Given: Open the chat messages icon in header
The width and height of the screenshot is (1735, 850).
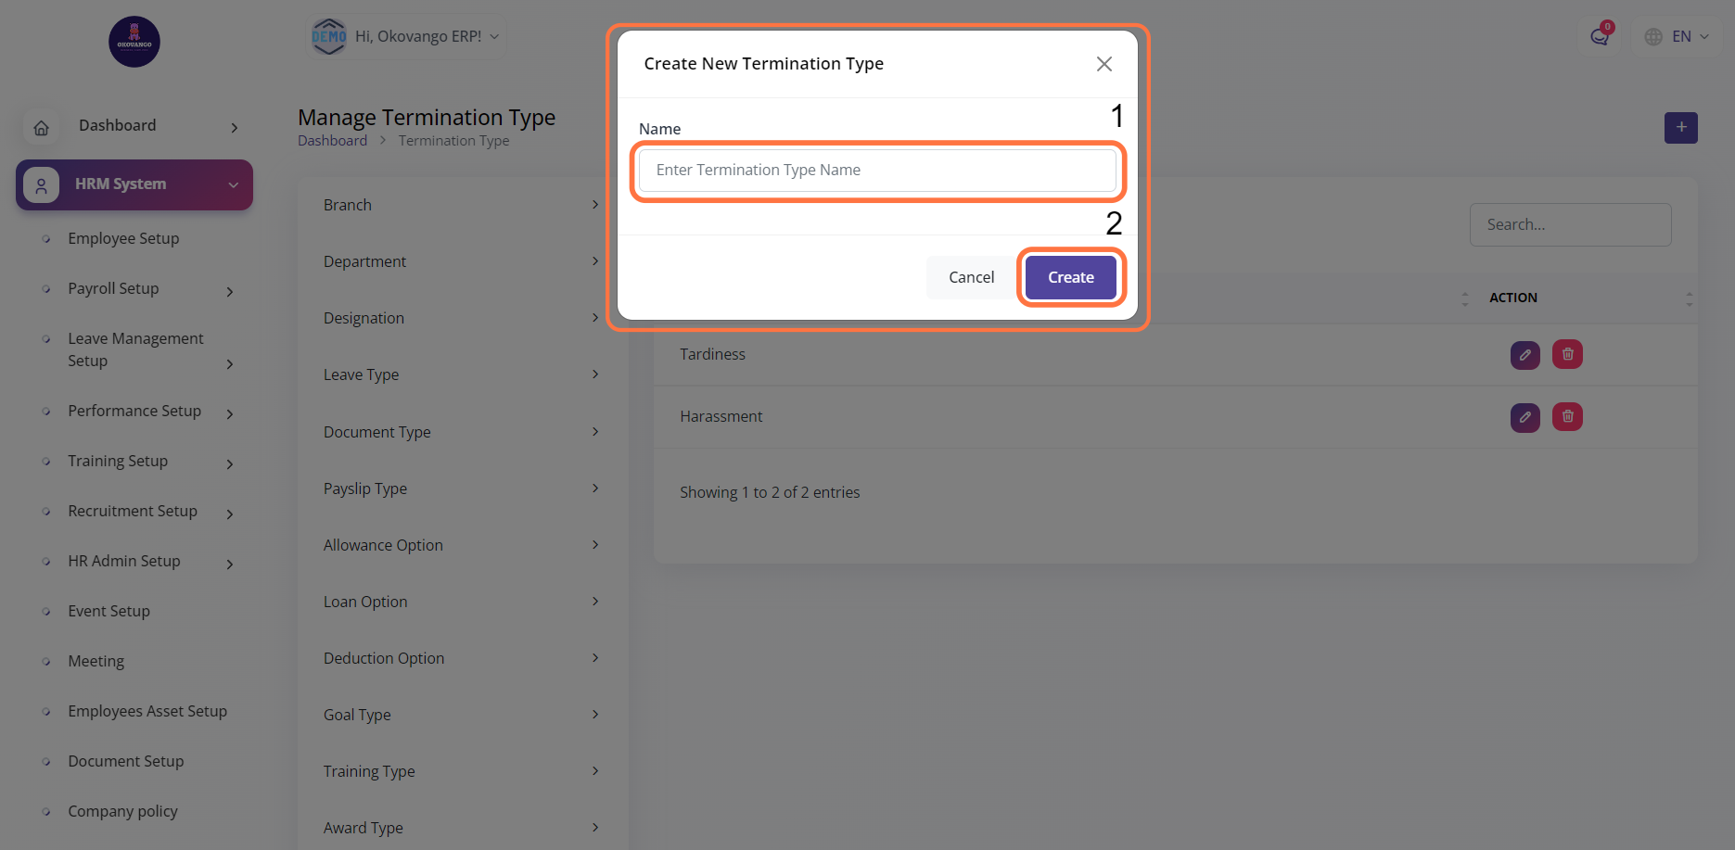Looking at the screenshot, I should click(1600, 36).
